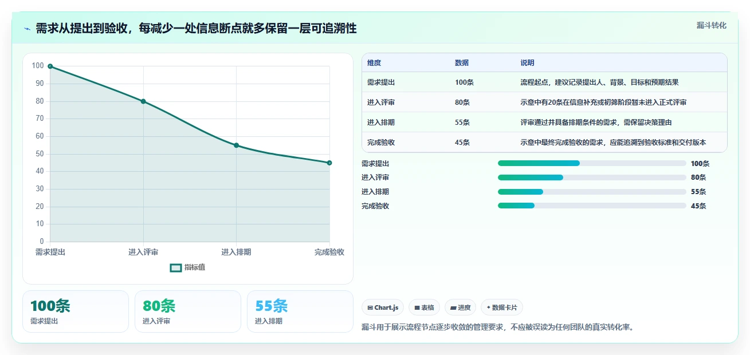
Task: Click the 80条 value beside the 进入评审 progress bar
Action: tap(698, 178)
